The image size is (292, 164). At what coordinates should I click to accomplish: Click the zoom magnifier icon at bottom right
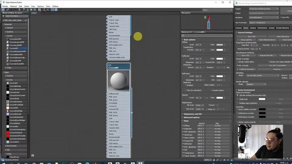tap(217, 160)
